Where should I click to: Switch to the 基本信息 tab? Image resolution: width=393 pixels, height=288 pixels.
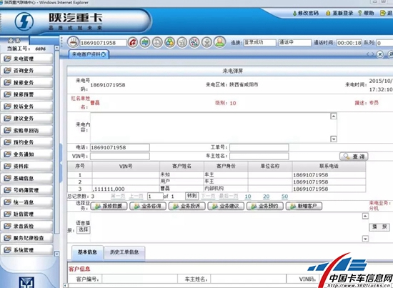click(87, 252)
